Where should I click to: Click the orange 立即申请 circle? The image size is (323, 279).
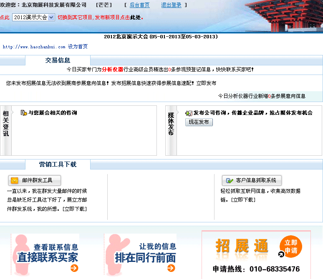point(291,247)
